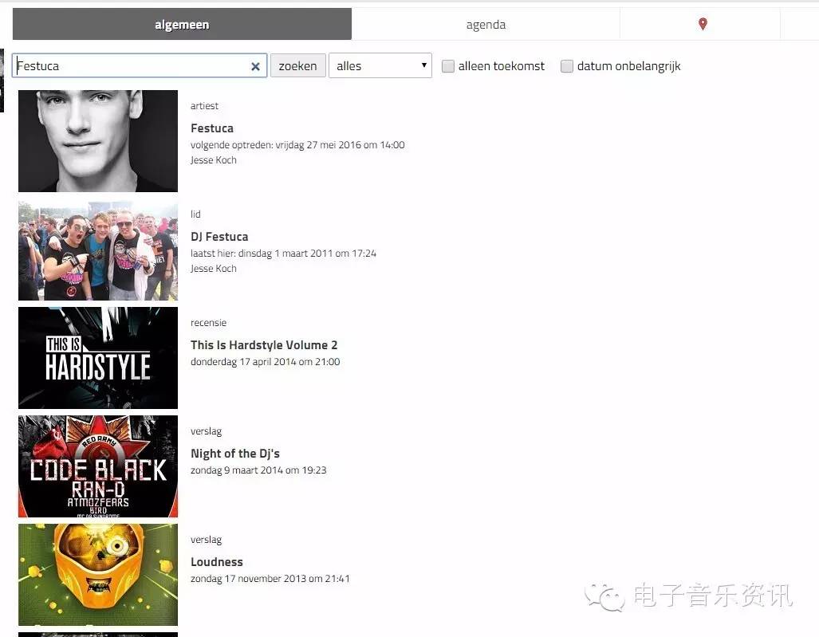Screen dimensions: 819x637
Task: Open the This Is Hardstyle Volume 2 review
Action: click(264, 345)
